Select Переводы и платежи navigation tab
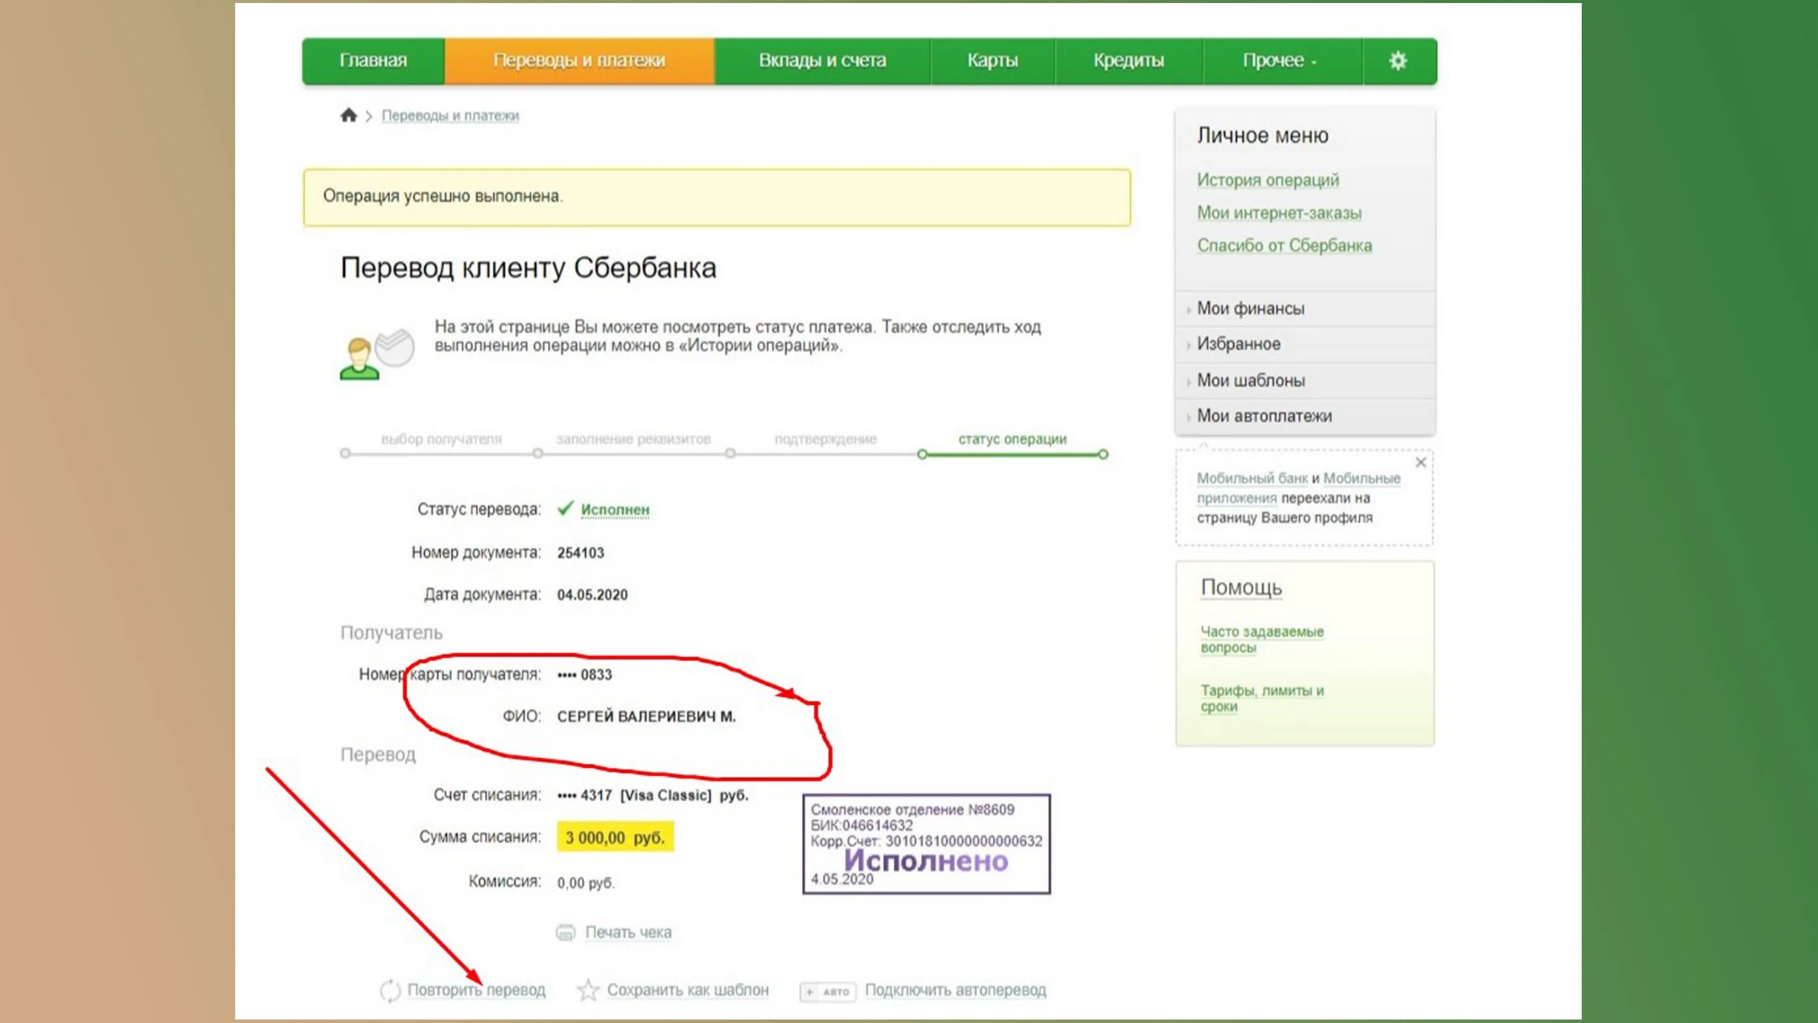Viewport: 1818px width, 1023px height. [578, 59]
